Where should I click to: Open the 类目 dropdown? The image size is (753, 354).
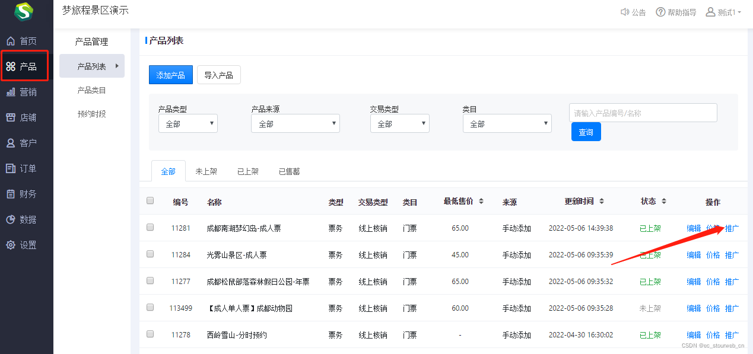pos(507,123)
